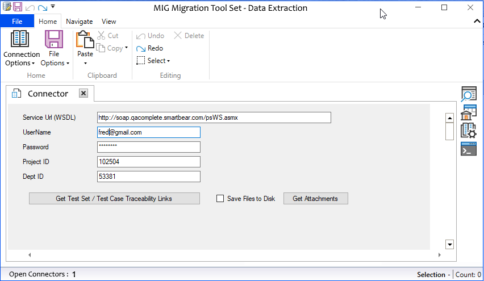
Task: Click the Password input field
Action: (x=149, y=147)
